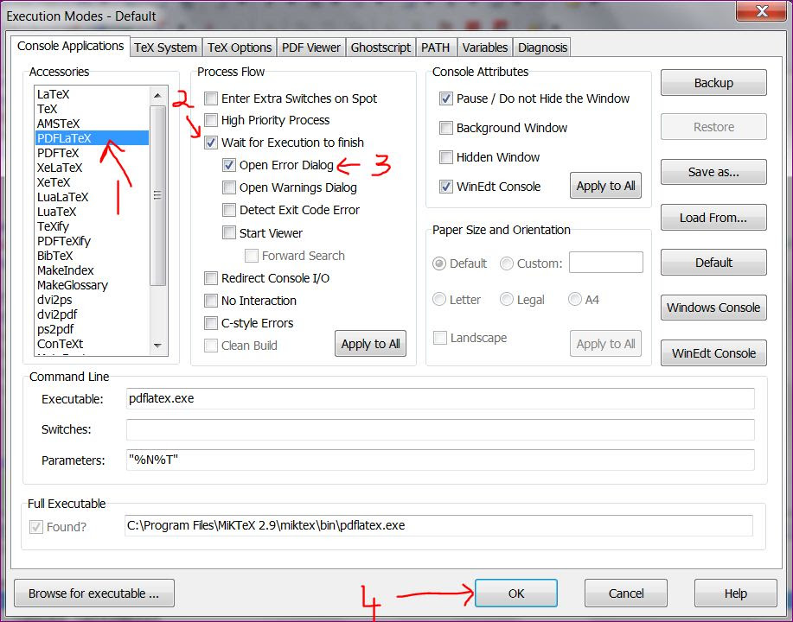Click the Save as... button
This screenshot has width=793, height=622.
tap(713, 172)
